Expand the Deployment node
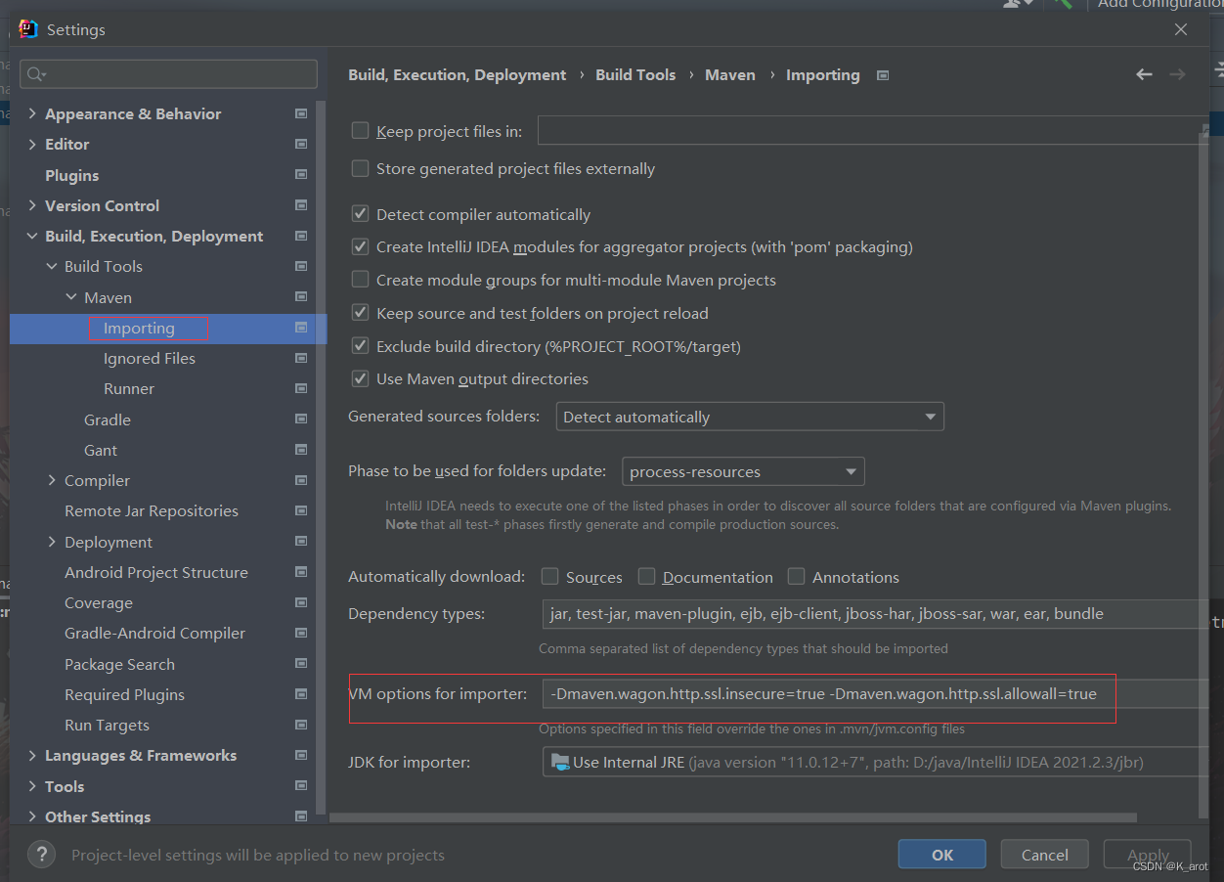1224x882 pixels. (x=52, y=542)
